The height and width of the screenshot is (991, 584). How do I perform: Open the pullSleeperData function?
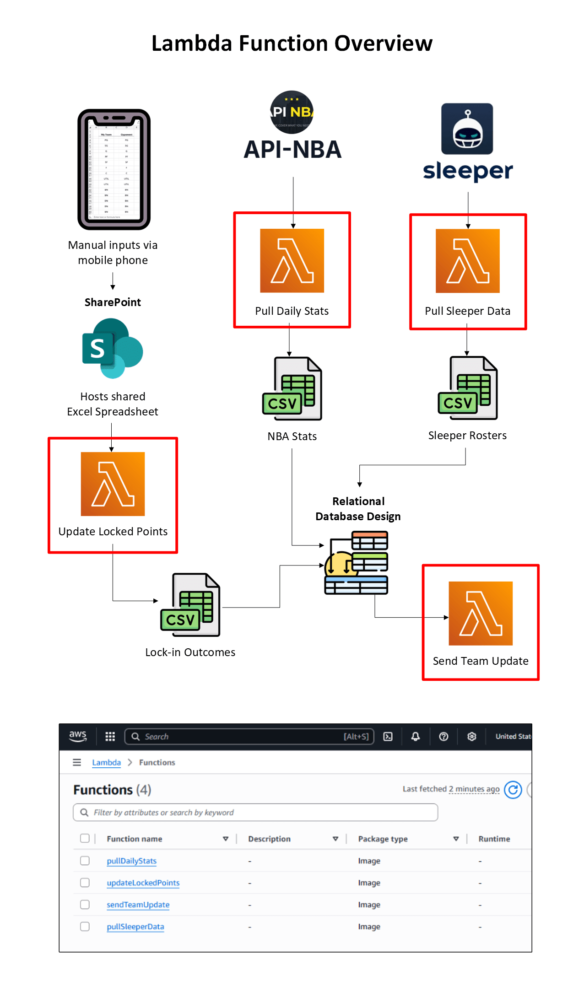click(x=135, y=926)
